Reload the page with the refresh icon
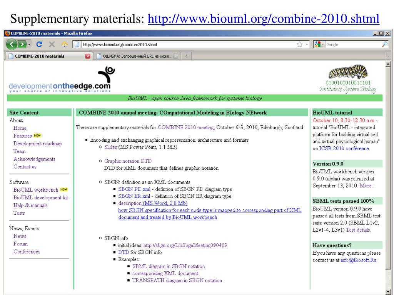This screenshot has height=295, width=394. tap(39, 45)
